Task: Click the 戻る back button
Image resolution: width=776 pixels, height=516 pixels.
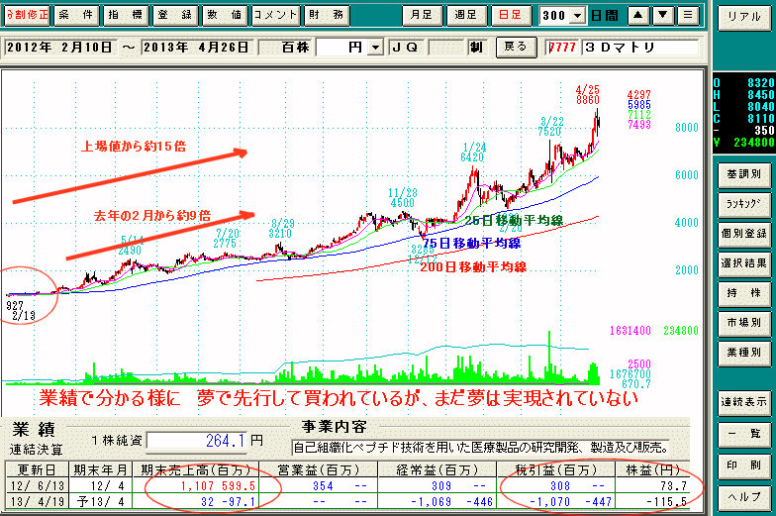Action: (516, 48)
